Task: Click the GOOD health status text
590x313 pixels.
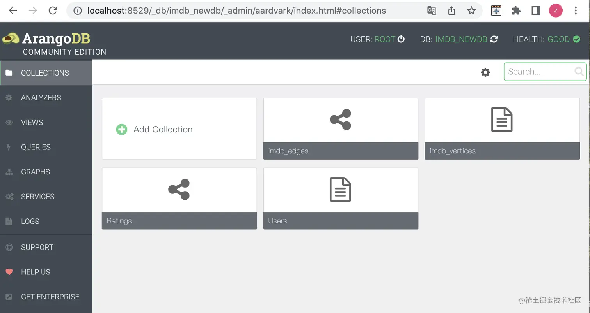Action: [559, 39]
